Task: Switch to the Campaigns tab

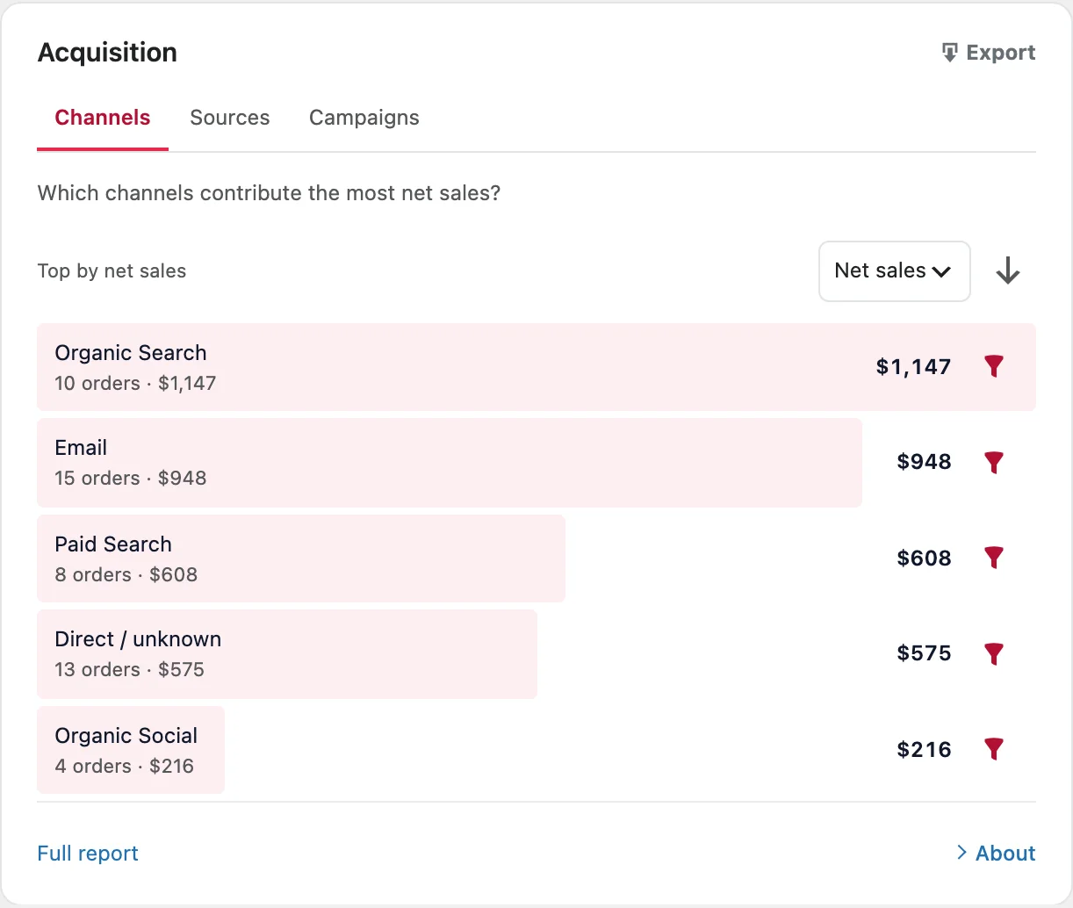Action: coord(364,118)
